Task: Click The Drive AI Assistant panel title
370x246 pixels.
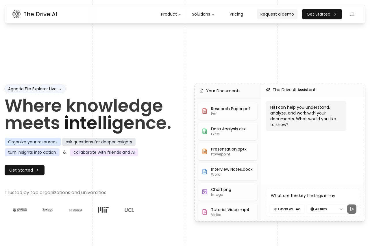Action: 294,90
